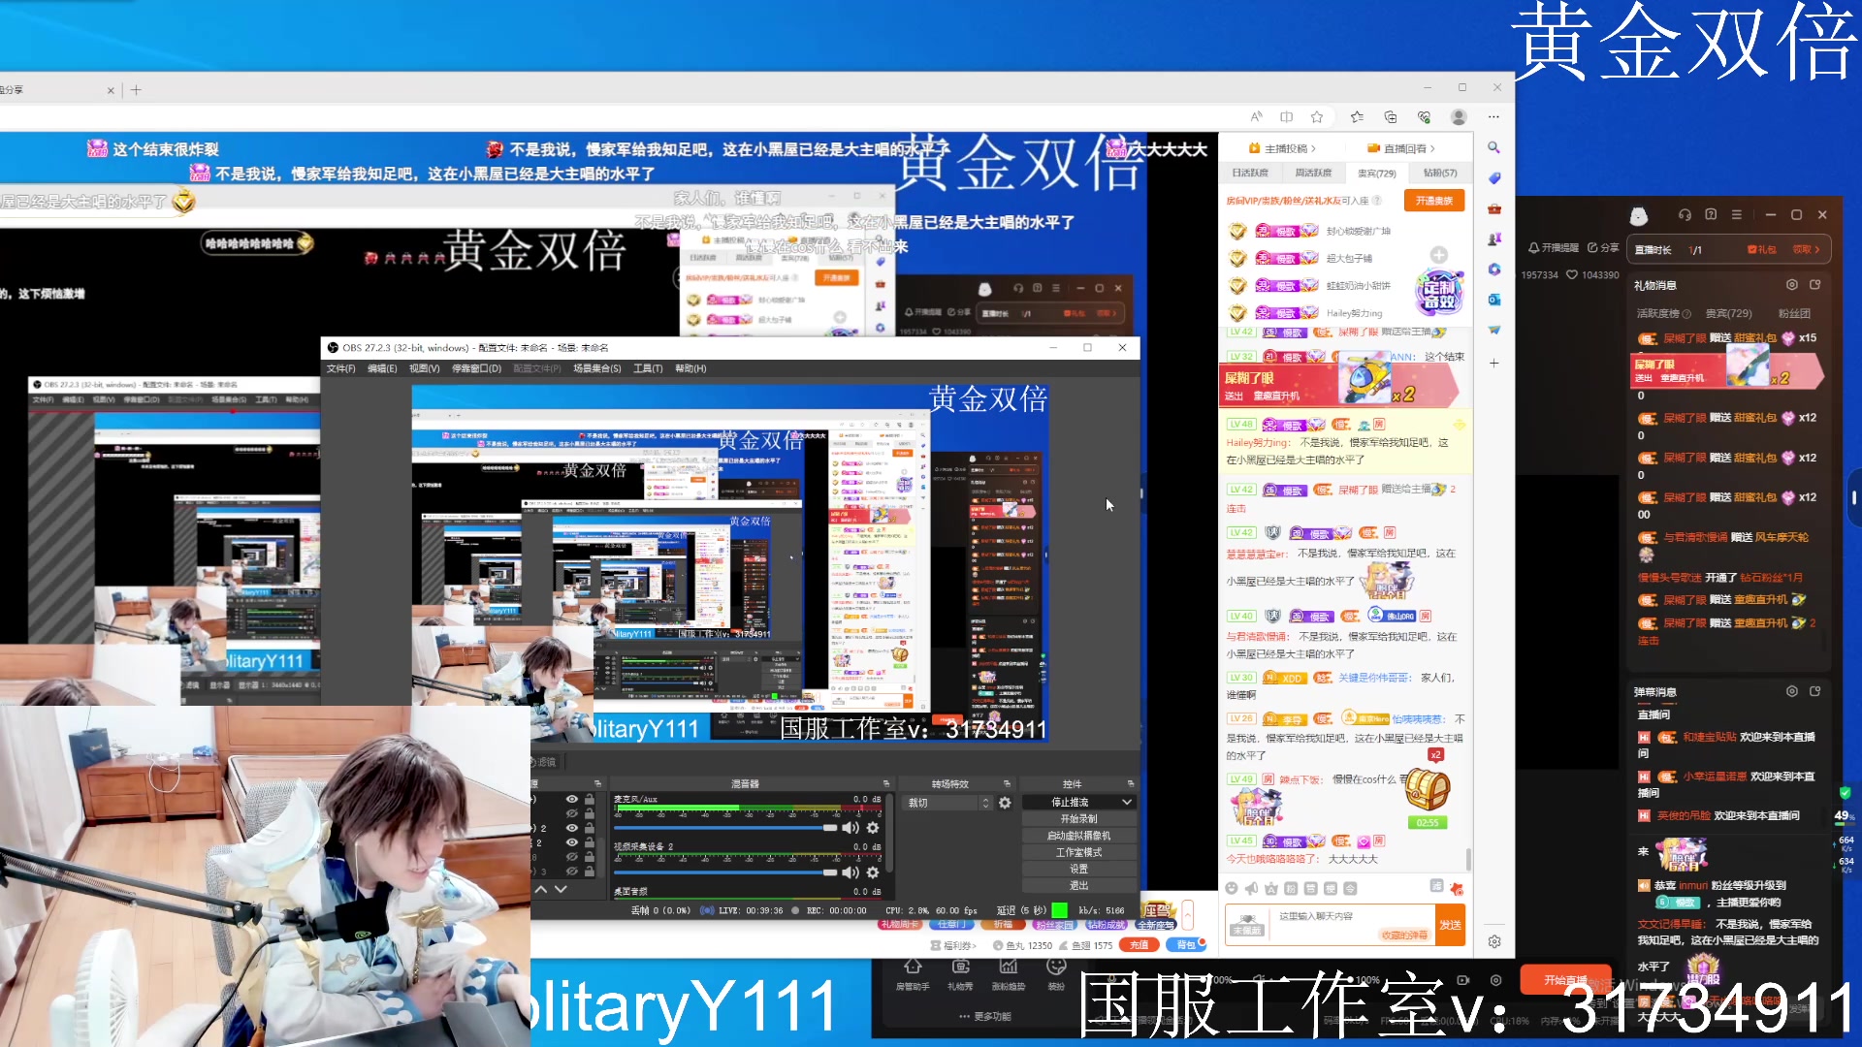The image size is (1862, 1047).
Task: Move selected OBS source down arrow
Action: coord(561,889)
